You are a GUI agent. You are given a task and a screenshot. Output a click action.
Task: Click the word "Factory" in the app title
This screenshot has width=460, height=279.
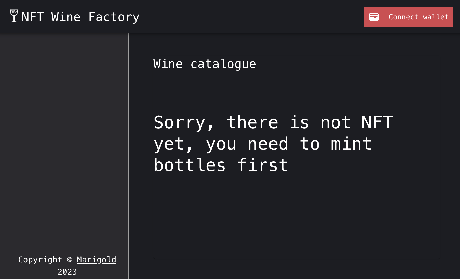[x=114, y=17]
